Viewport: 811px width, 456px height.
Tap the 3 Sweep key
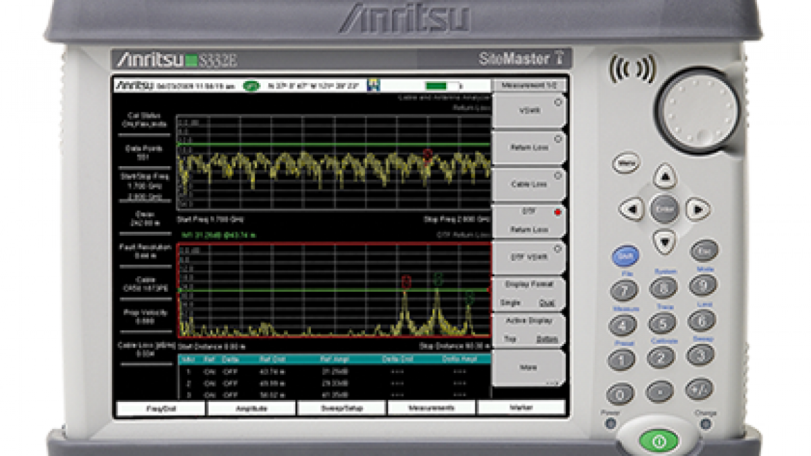(701, 355)
